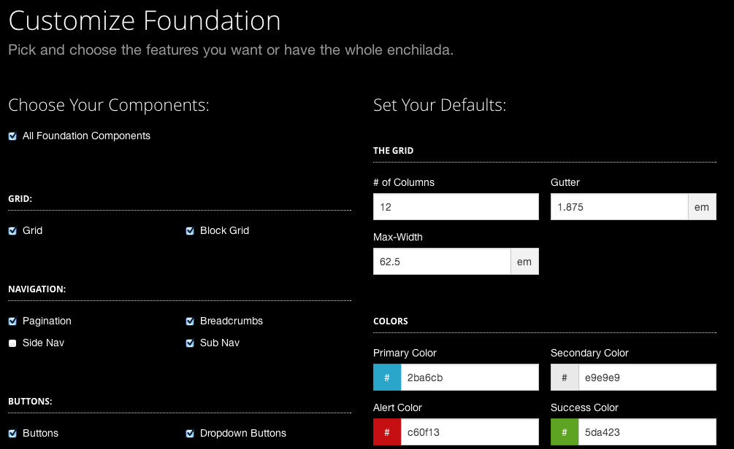Viewport: 734px width, 449px height.
Task: Click the Set Your Defaults heading
Action: (x=440, y=105)
